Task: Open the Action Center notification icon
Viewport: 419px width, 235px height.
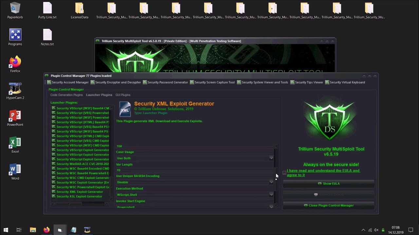Action: tap(411, 230)
